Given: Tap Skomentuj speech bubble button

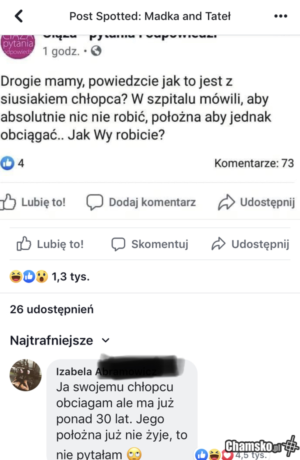Looking at the screenshot, I should [x=149, y=244].
